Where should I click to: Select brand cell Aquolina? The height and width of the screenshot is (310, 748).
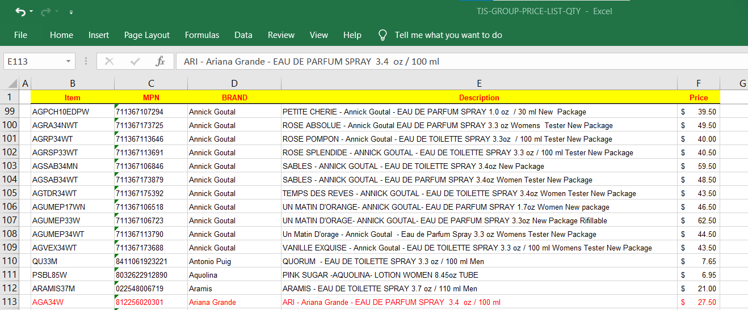(x=234, y=275)
